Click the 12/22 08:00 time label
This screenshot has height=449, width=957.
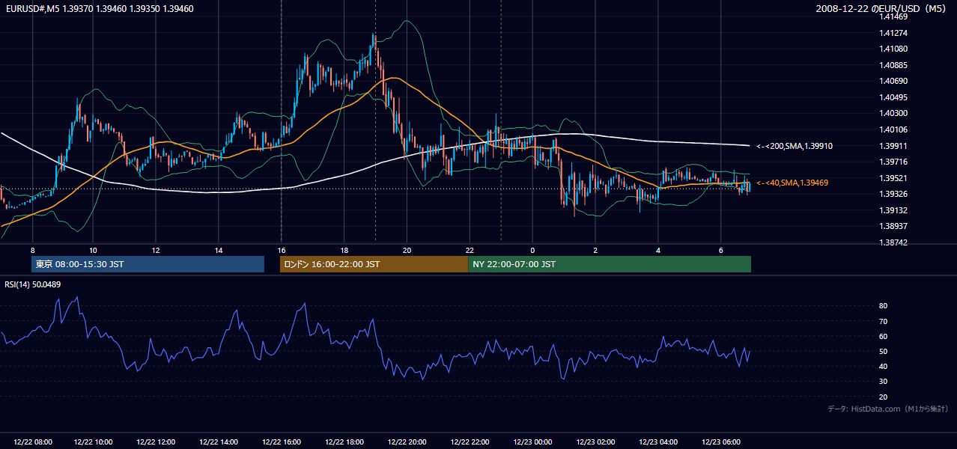pyautogui.click(x=32, y=442)
